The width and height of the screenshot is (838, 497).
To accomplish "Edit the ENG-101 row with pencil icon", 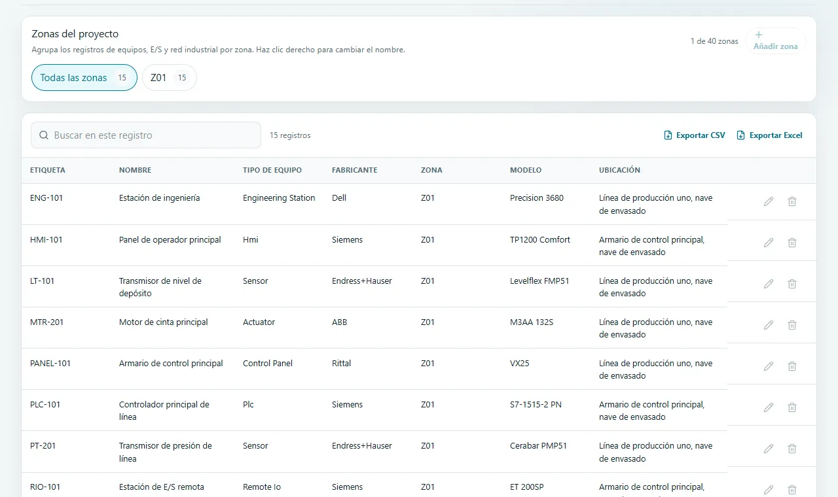I will [769, 201].
